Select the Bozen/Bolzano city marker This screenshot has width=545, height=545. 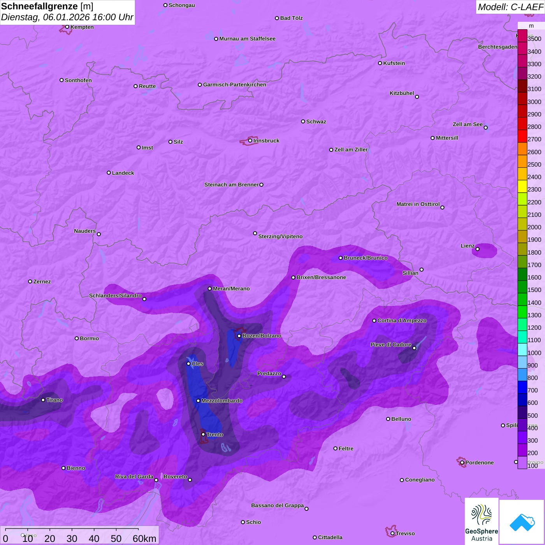(x=239, y=336)
